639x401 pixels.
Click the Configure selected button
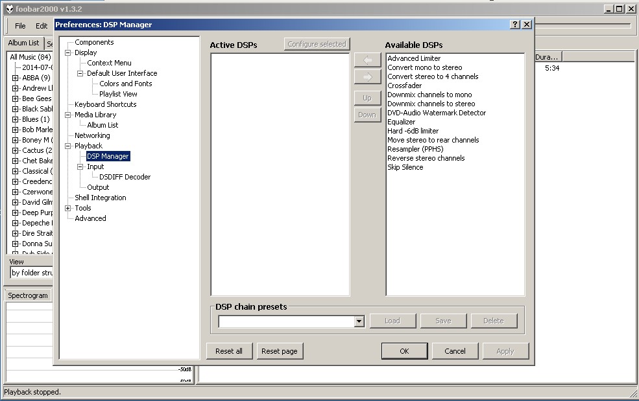(317, 44)
